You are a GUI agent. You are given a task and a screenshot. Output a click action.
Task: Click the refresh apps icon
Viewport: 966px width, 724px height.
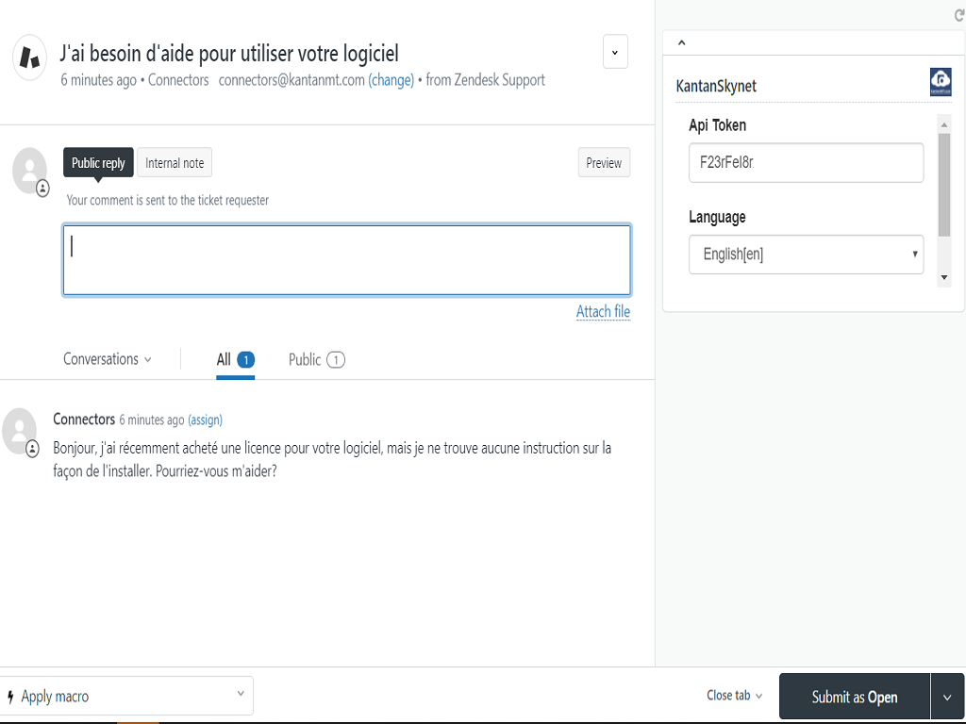point(958,16)
